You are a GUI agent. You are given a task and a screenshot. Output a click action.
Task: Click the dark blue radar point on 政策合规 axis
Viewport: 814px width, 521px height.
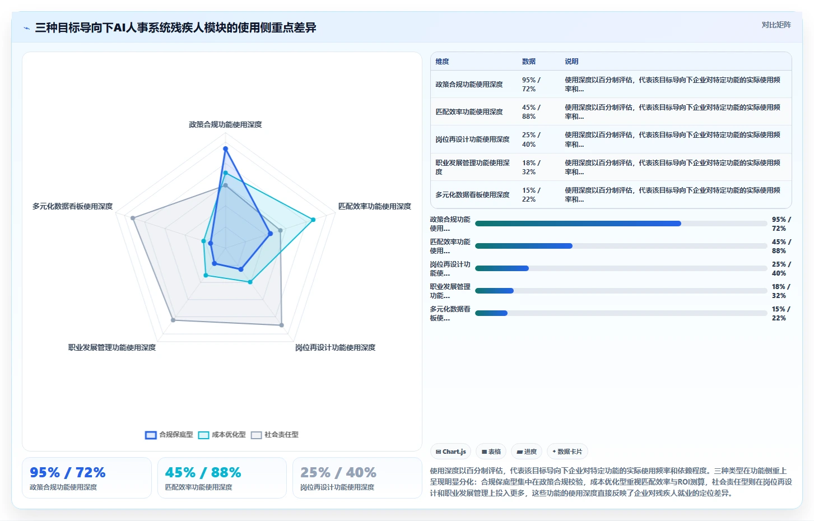[x=225, y=149]
